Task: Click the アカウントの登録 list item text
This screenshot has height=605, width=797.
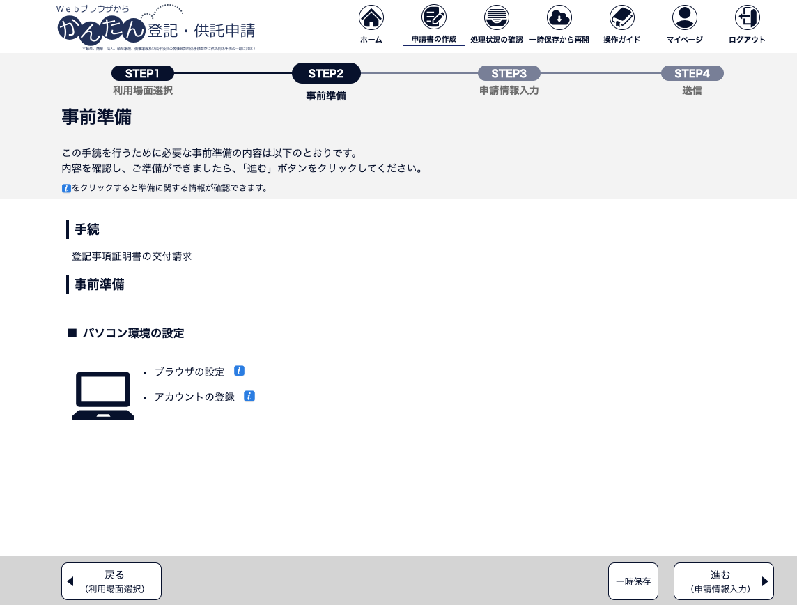Action: [x=194, y=397]
